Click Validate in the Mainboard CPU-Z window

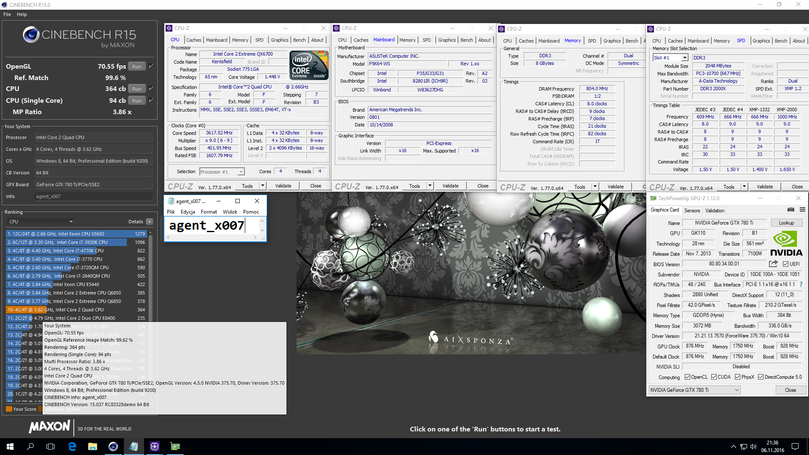point(450,186)
